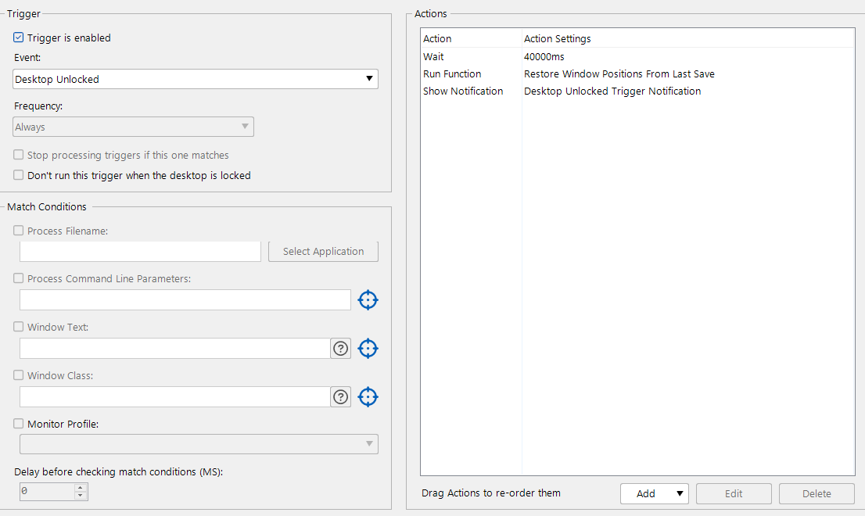
Task: Click the Action Settings column header
Action: tap(558, 39)
